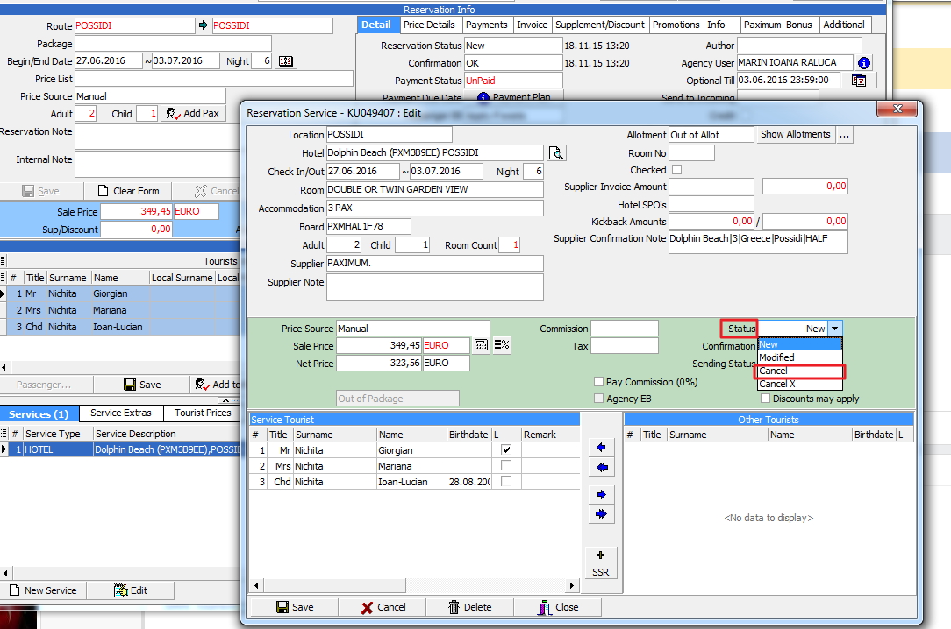Image resolution: width=951 pixels, height=629 pixels.
Task: Move all tourists right with double arrow
Action: [601, 514]
